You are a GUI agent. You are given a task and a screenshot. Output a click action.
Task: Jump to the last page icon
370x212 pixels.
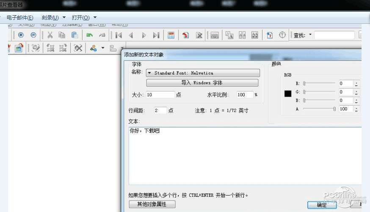click(156, 35)
